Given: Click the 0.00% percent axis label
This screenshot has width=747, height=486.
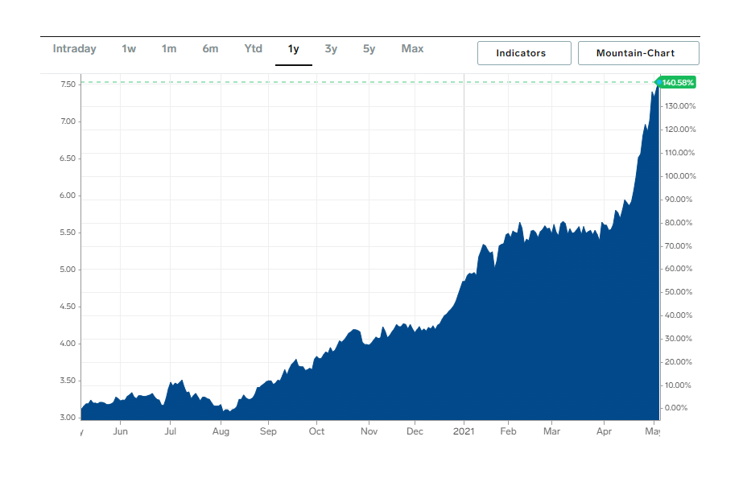Looking at the screenshot, I should click(x=677, y=408).
